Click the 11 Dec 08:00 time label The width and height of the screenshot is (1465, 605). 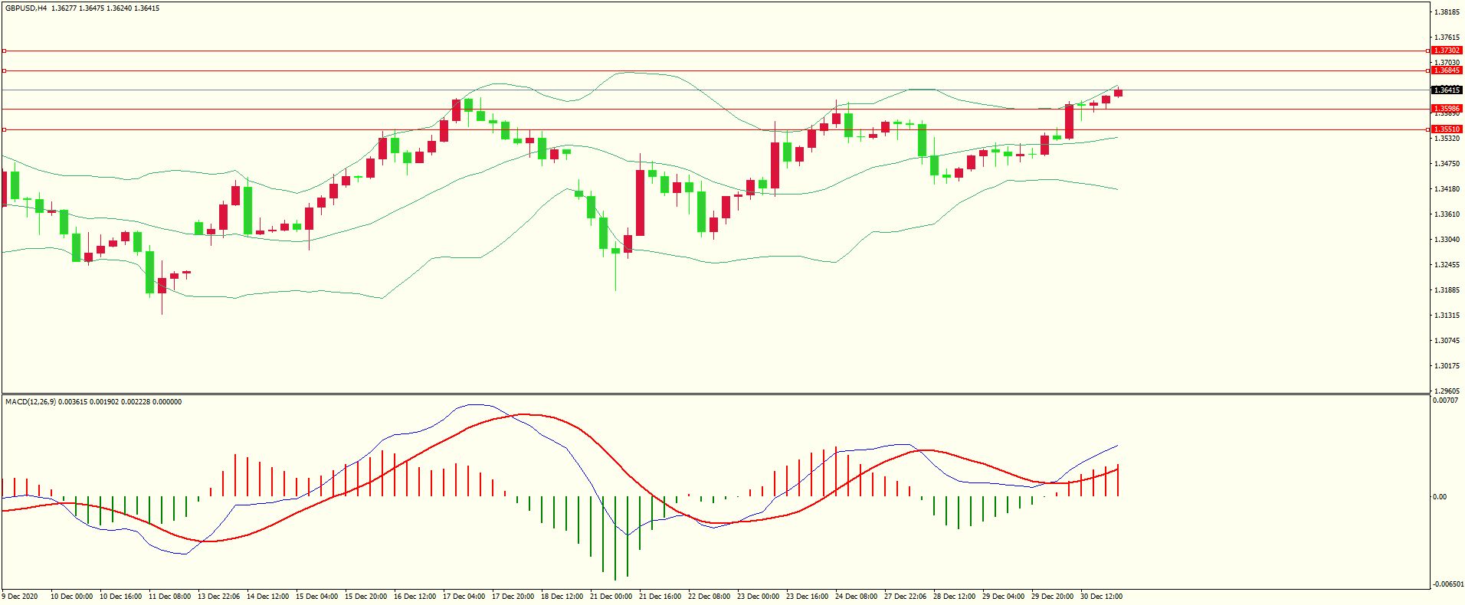(169, 597)
